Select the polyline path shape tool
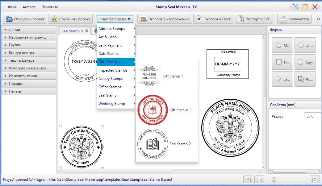 (x=305, y=79)
